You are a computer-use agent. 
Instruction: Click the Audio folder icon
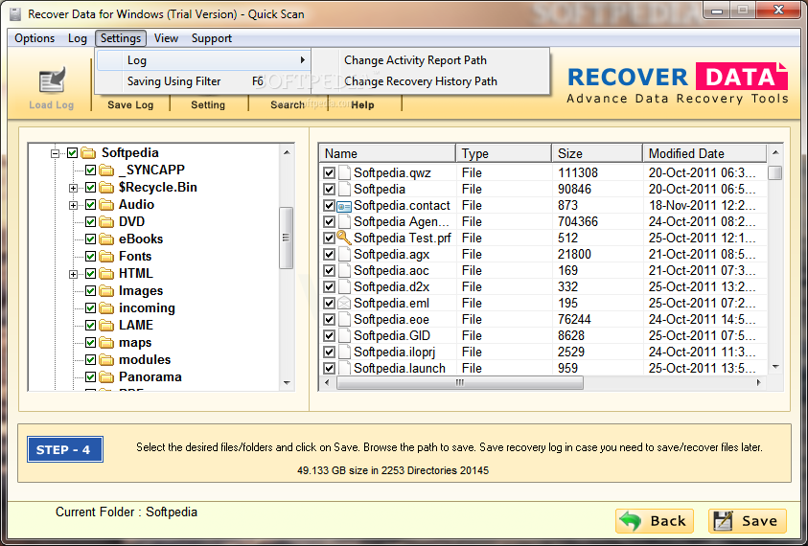(106, 204)
